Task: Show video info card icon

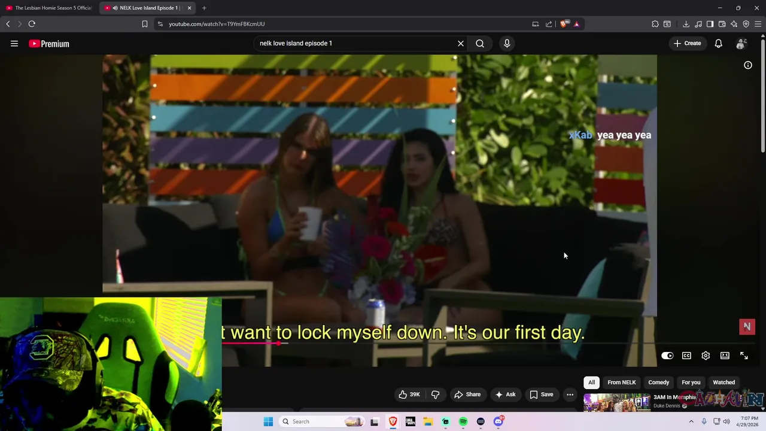Action: pyautogui.click(x=748, y=65)
